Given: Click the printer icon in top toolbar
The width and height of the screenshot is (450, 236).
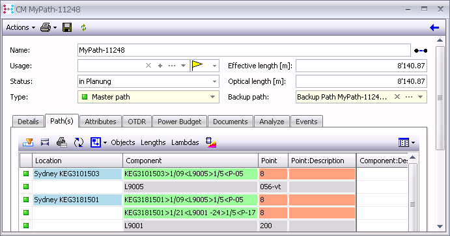Looking at the screenshot, I should 46,27.
